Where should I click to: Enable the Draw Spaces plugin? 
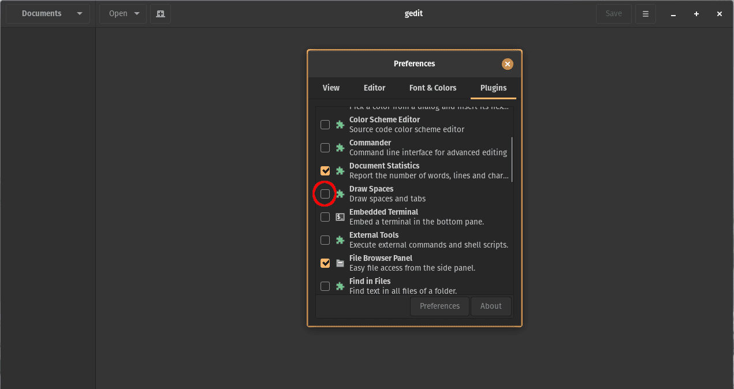point(325,194)
